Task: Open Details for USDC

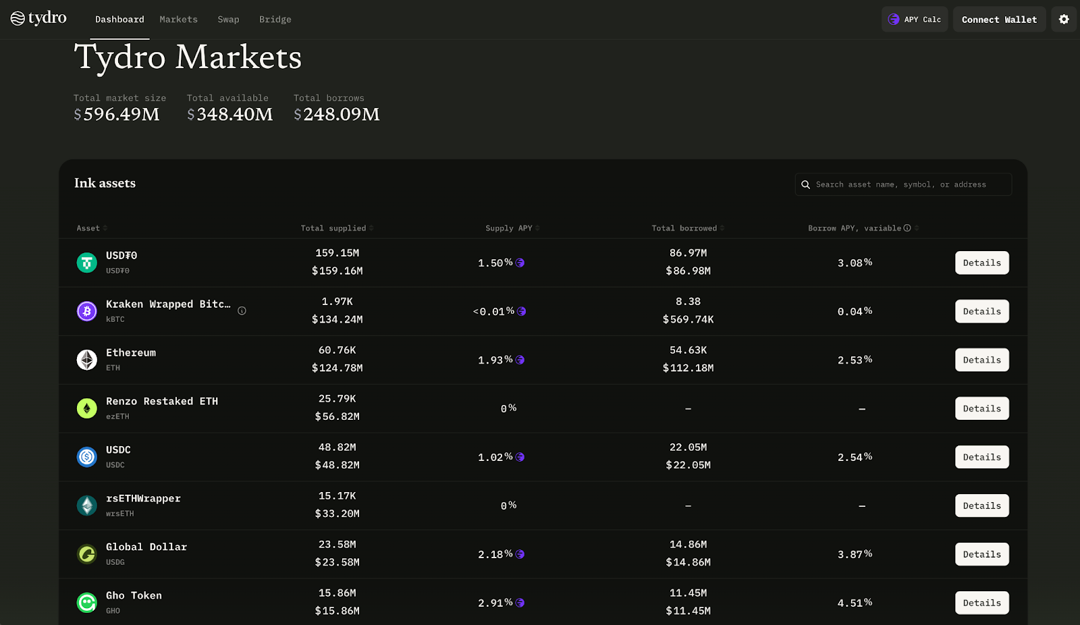Action: [x=982, y=457]
